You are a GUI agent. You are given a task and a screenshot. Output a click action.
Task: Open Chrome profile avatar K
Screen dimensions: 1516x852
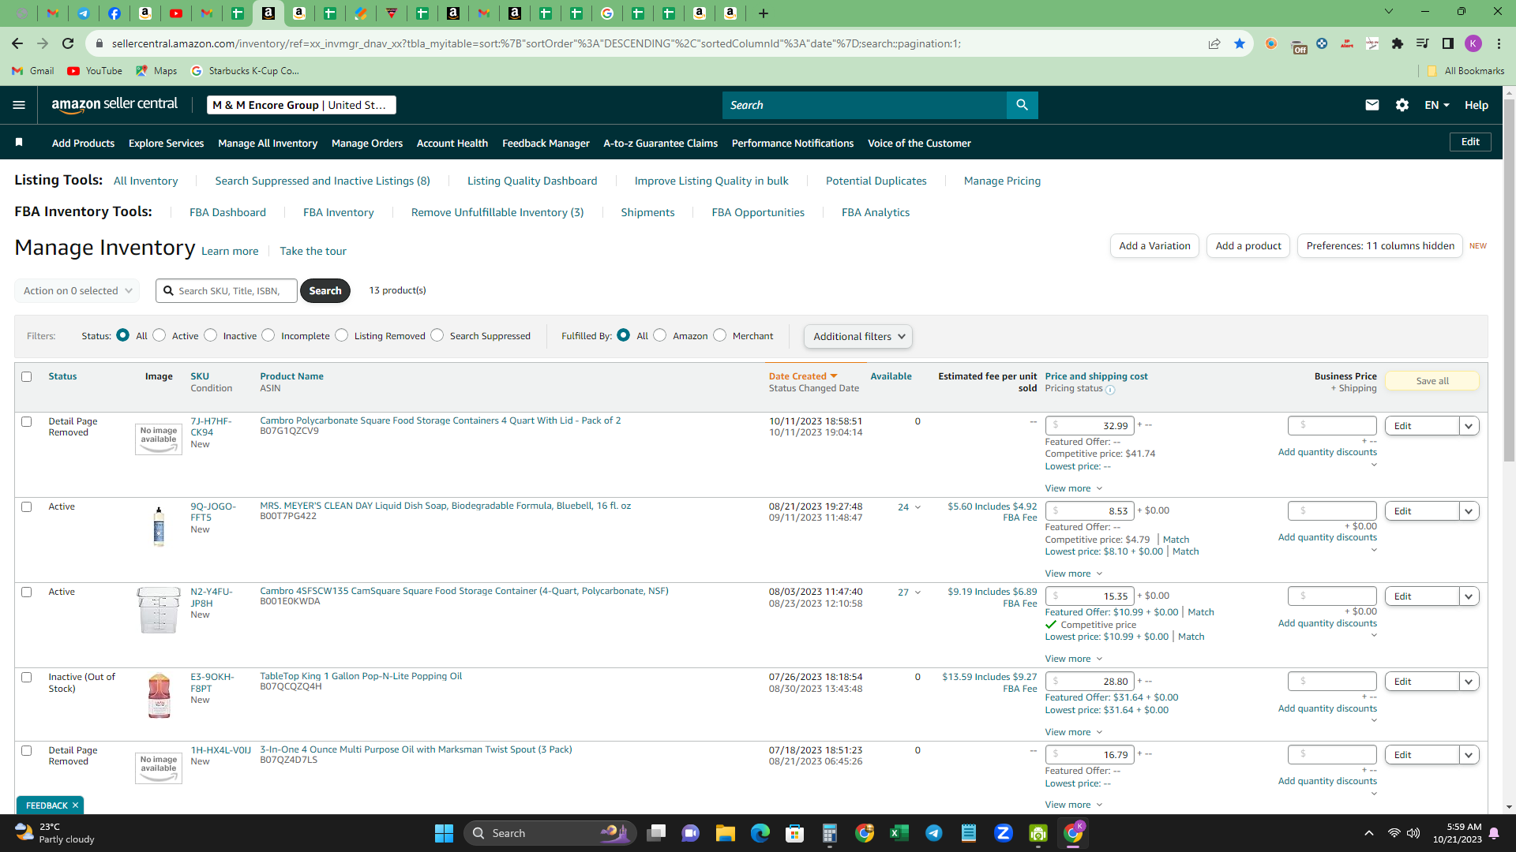1473,43
